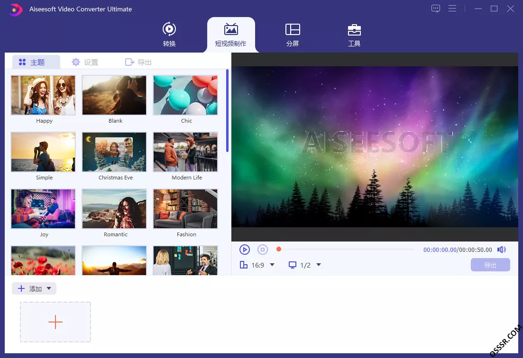The image size is (523, 358).
Task: Select the office meeting theme thumbnail
Action: pos(185,260)
